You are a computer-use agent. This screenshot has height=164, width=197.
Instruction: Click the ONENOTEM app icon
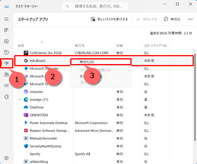[x=26, y=115]
